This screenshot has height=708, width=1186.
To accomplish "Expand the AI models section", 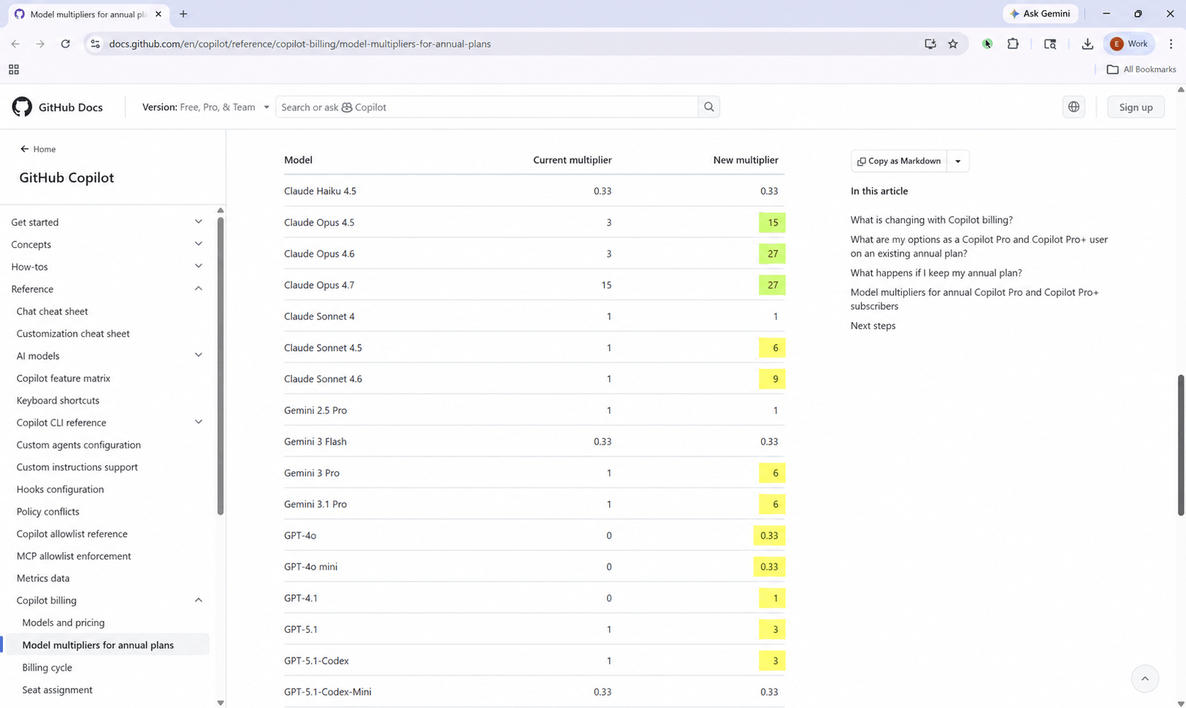I will [198, 355].
